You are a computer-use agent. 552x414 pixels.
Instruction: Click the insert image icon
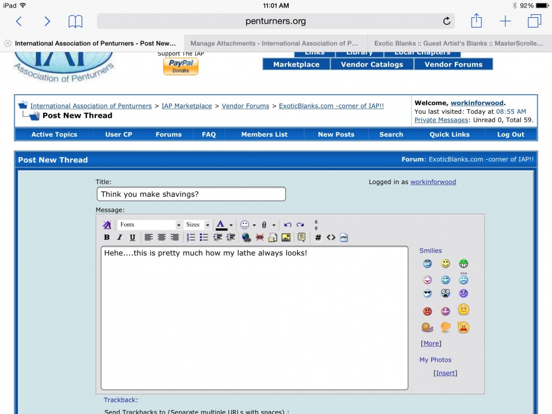tap(286, 237)
